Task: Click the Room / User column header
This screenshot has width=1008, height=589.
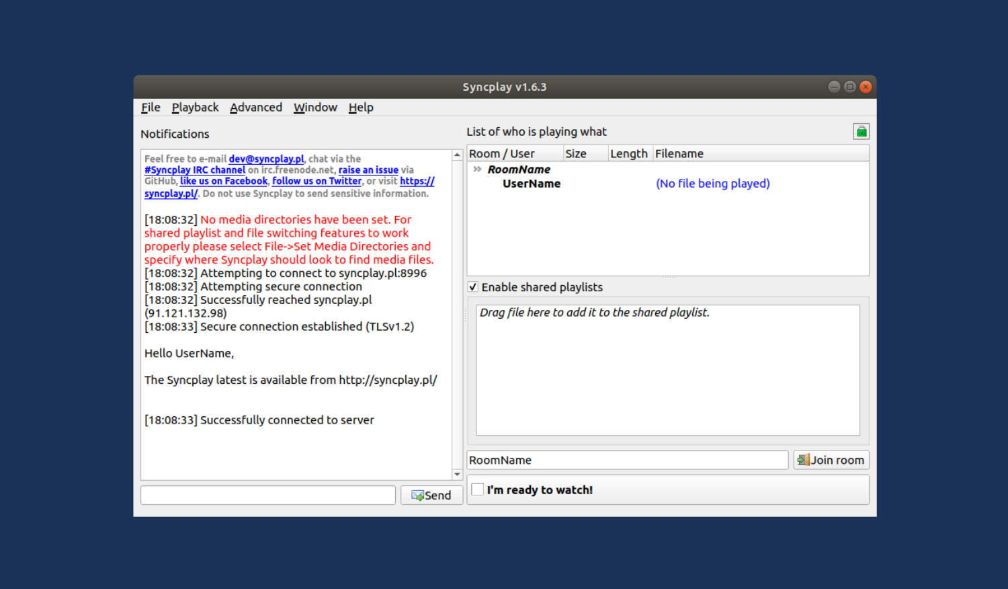Action: 515,154
